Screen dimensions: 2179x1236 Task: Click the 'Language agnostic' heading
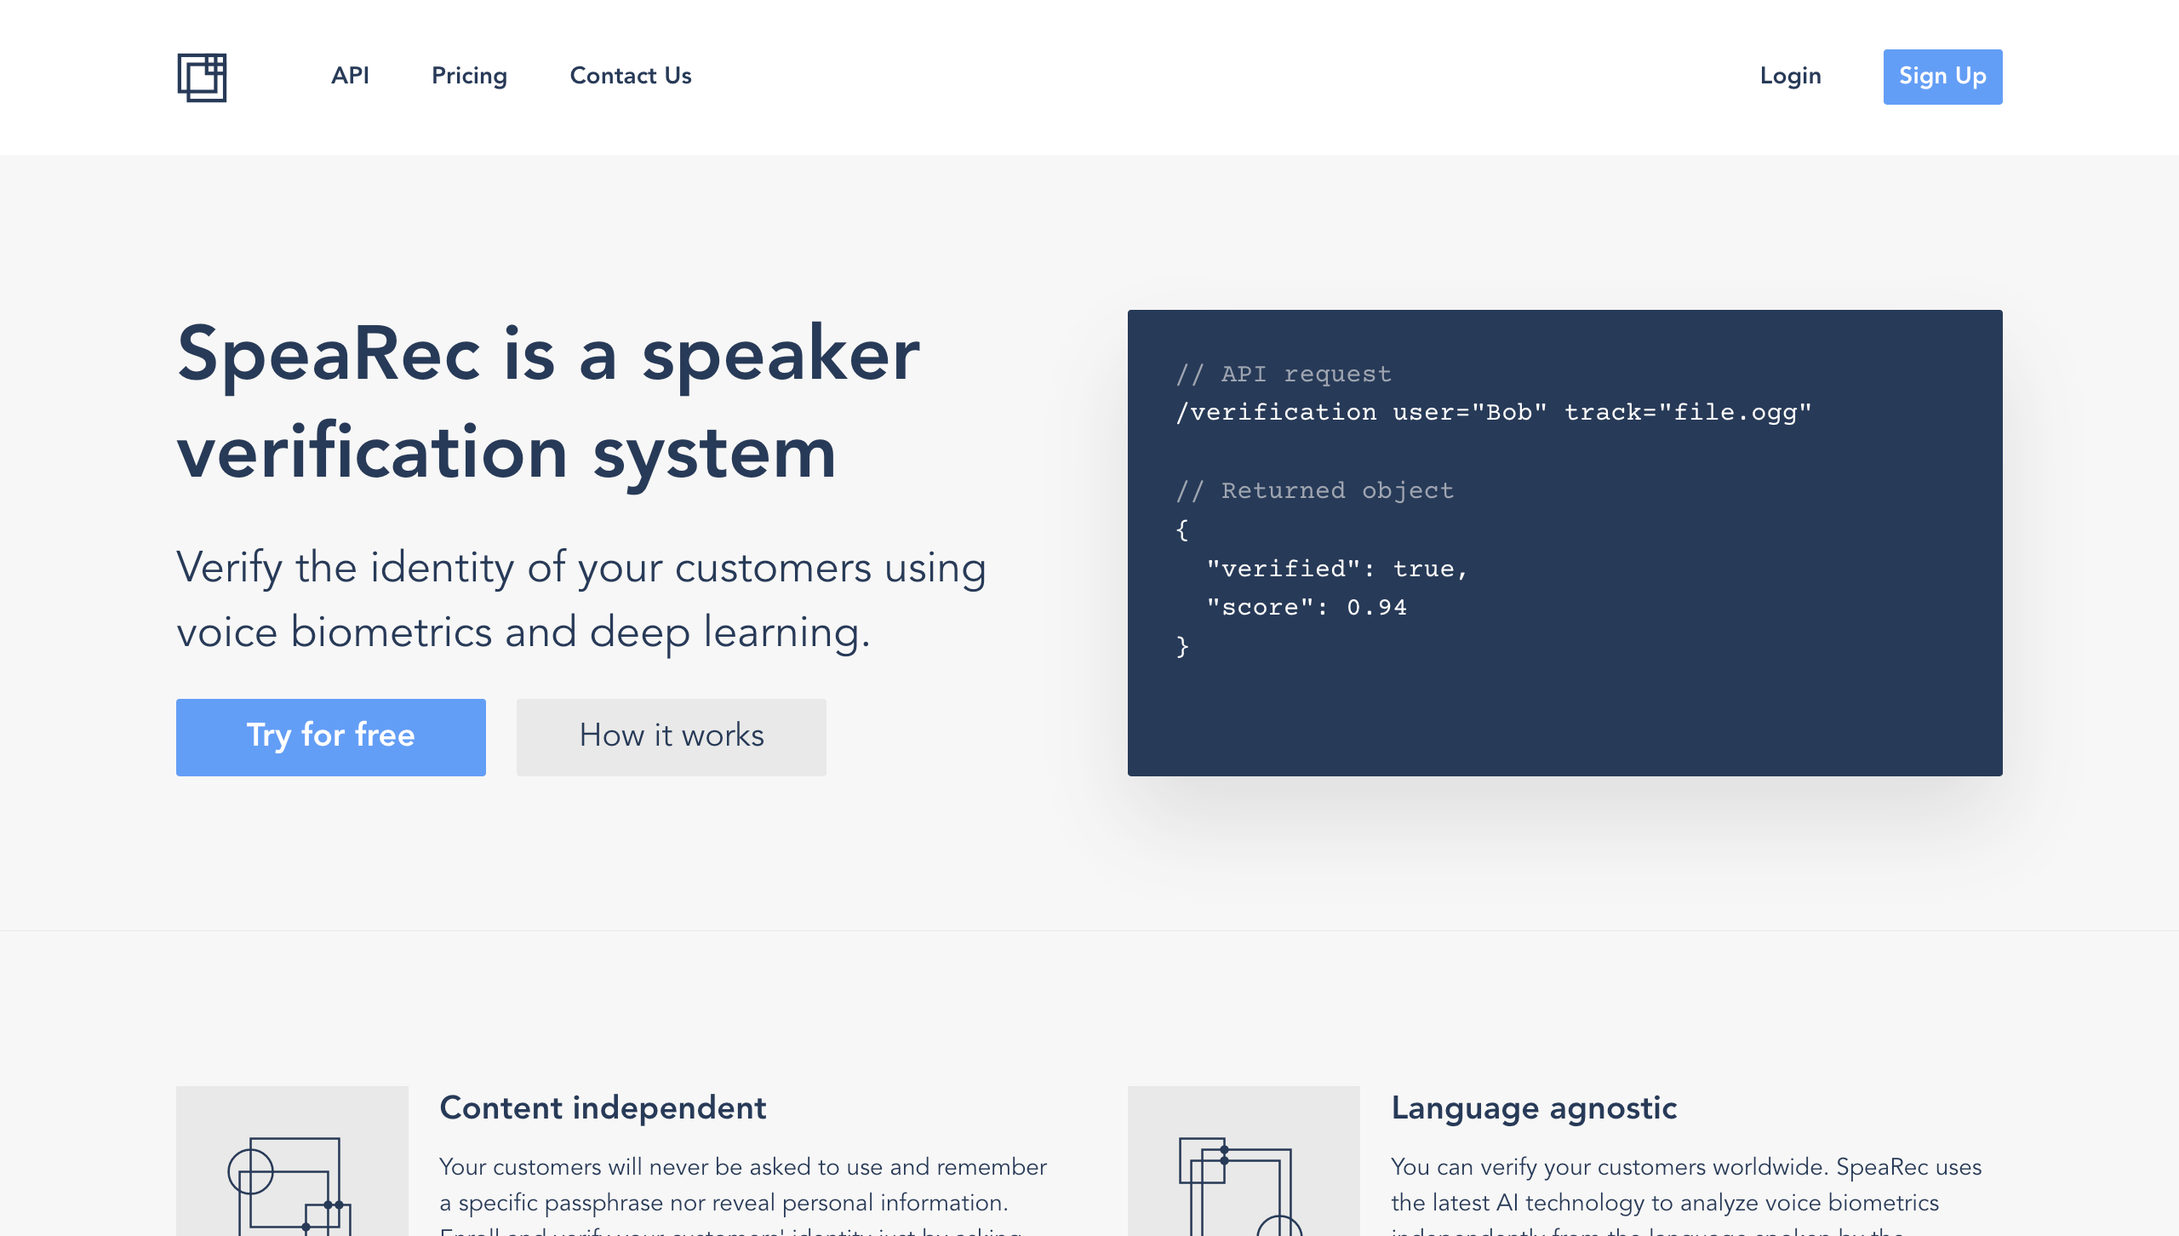coord(1534,1107)
